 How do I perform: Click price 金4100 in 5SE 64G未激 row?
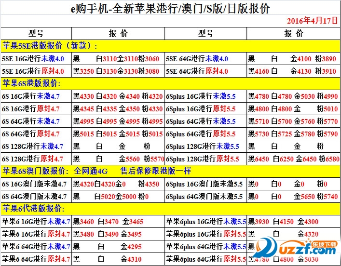(301, 59)
